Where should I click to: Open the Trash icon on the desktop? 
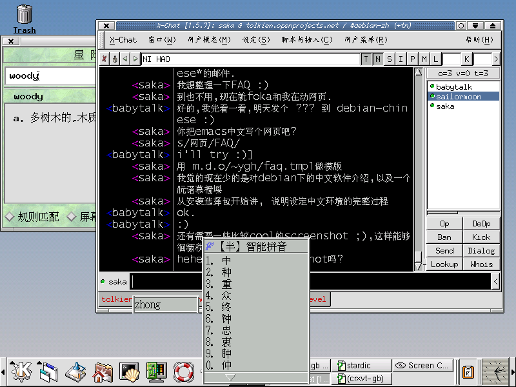point(24,15)
